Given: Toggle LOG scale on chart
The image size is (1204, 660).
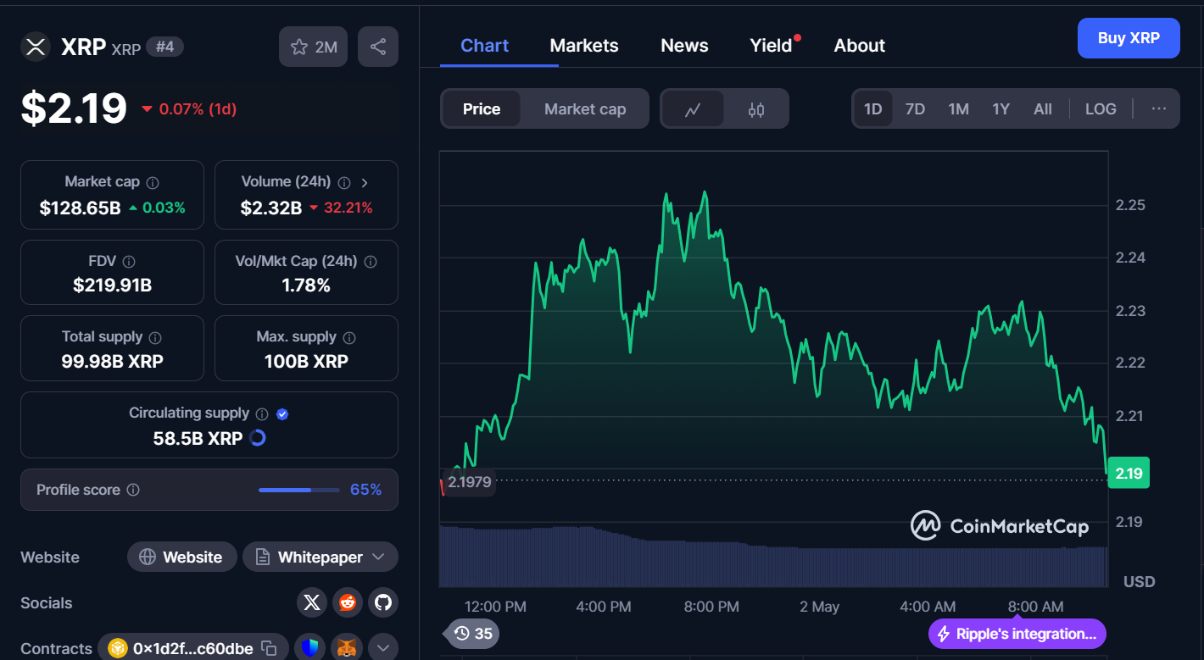Looking at the screenshot, I should pyautogui.click(x=1101, y=108).
